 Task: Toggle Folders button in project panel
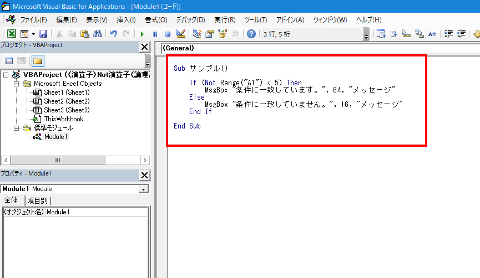click(x=38, y=61)
